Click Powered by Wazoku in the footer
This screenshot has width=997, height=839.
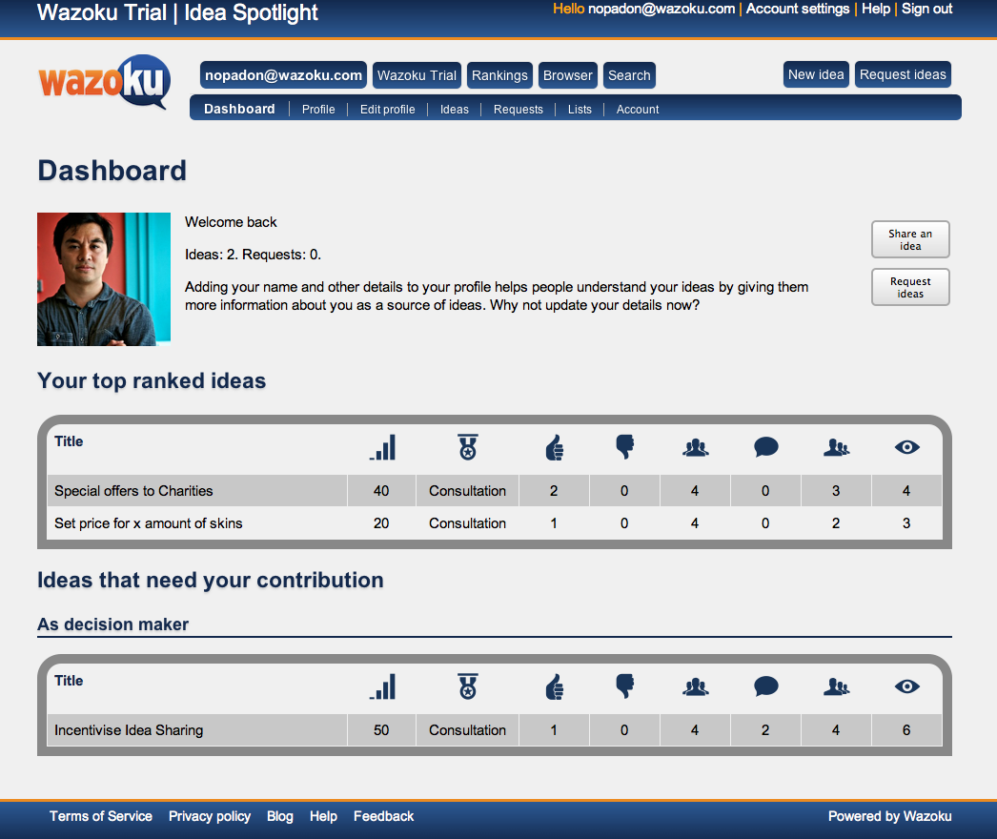pyautogui.click(x=889, y=816)
